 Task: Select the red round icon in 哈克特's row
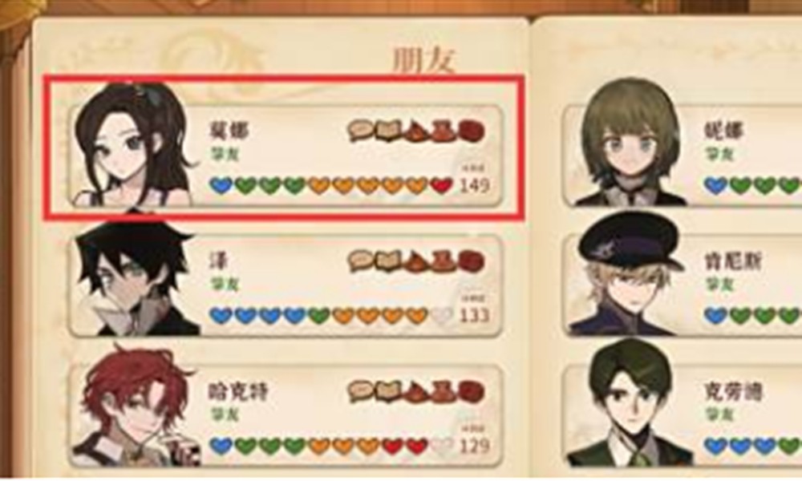[471, 391]
